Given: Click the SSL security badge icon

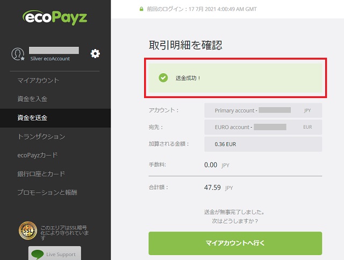Looking at the screenshot, I should [x=27, y=231].
